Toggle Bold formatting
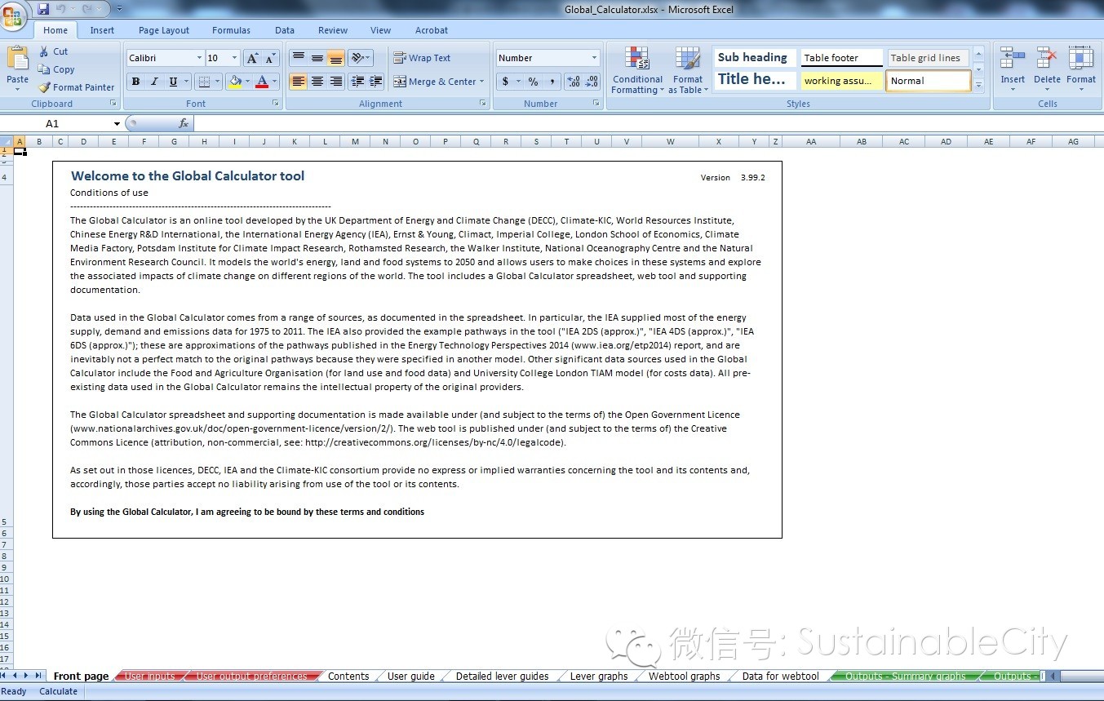The height and width of the screenshot is (701, 1104). tap(135, 82)
